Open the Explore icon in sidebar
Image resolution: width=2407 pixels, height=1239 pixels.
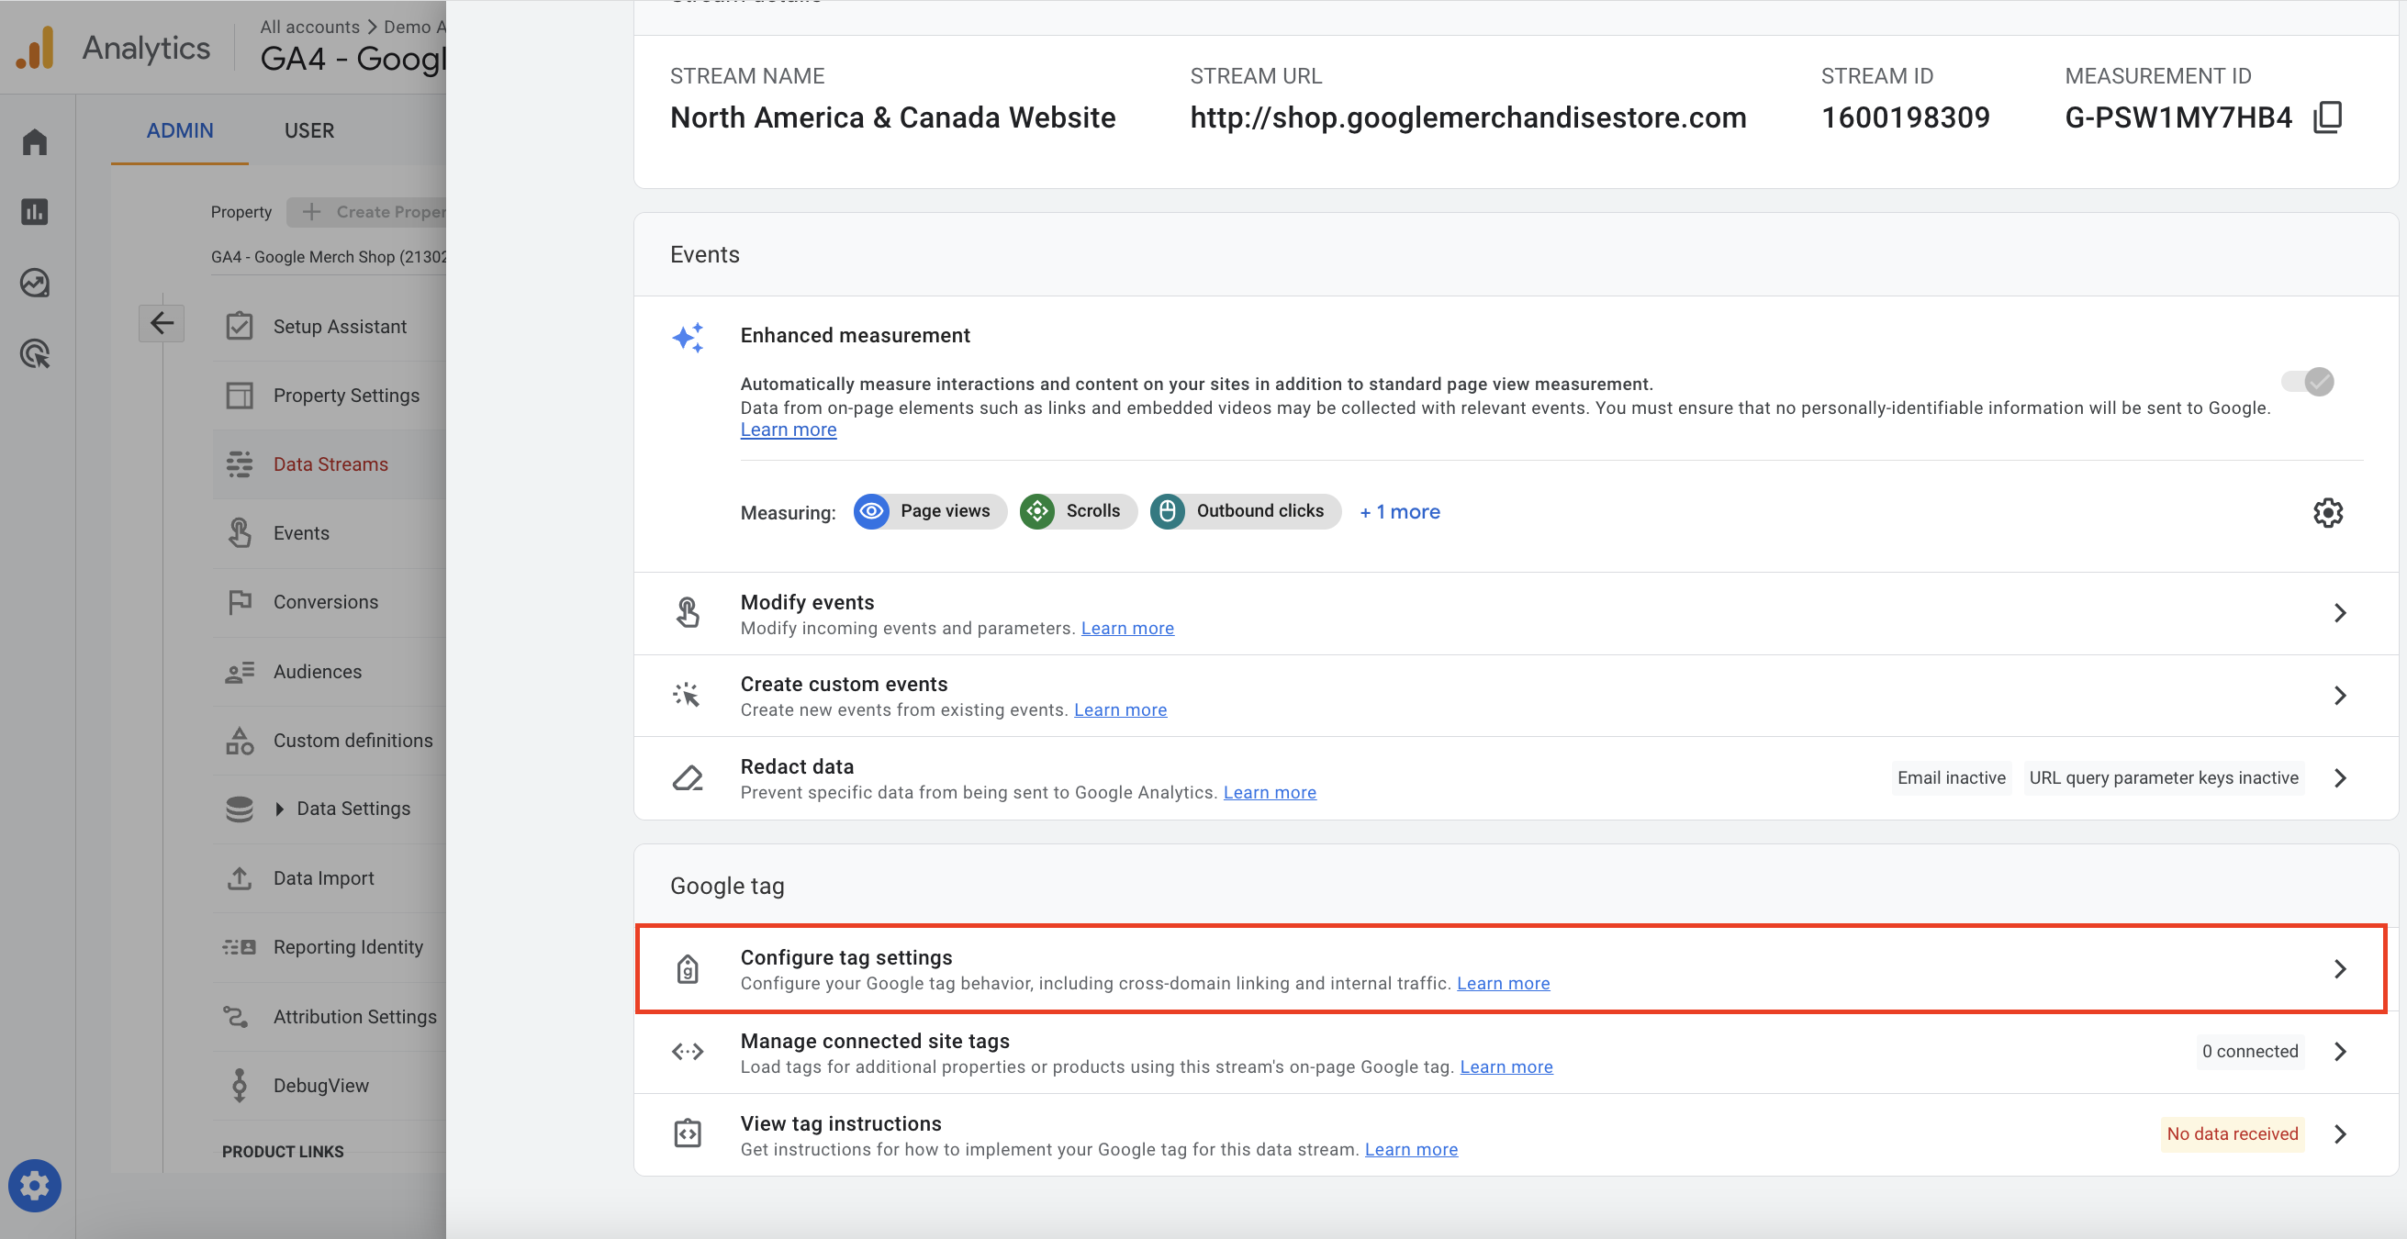[x=36, y=282]
